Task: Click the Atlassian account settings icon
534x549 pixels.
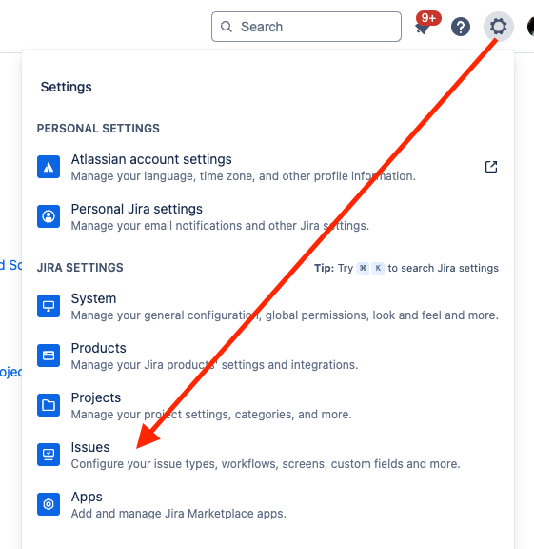Action: coord(49,167)
